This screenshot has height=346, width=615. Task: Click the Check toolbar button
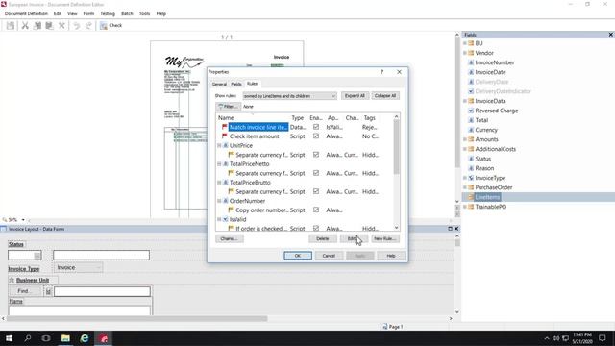tap(111, 26)
